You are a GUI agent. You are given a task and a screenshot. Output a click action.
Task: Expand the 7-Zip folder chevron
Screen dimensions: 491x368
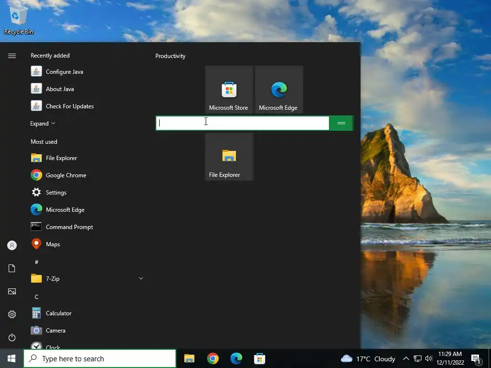pos(141,278)
